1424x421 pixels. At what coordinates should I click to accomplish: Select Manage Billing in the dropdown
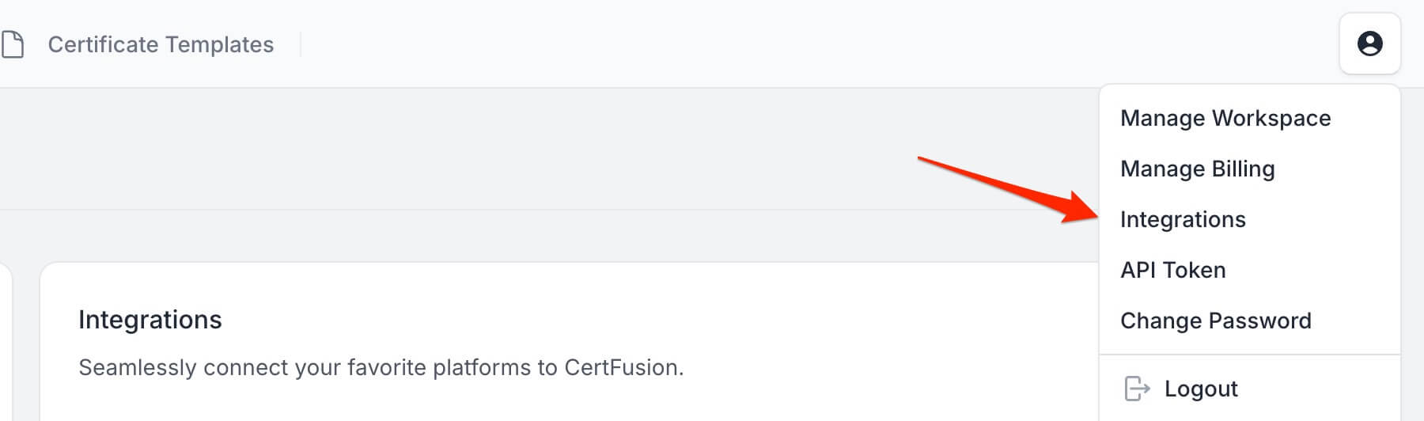coord(1197,169)
